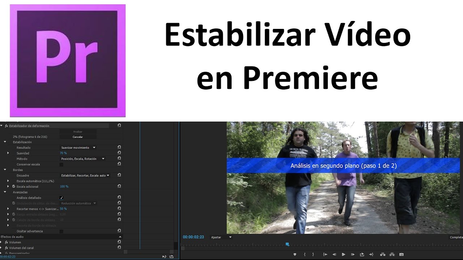Reset the Estabilizador de deformación effect
This screenshot has height=260, width=463.
(x=119, y=125)
